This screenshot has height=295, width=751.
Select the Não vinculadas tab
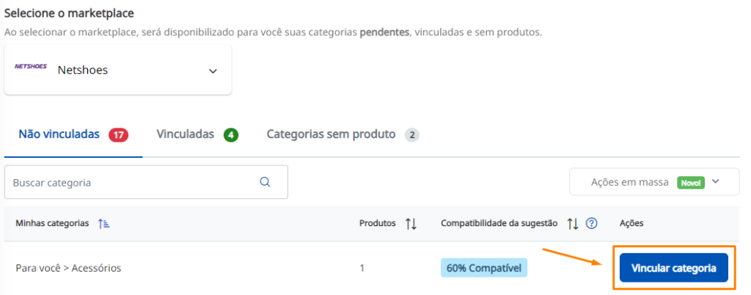[59, 134]
